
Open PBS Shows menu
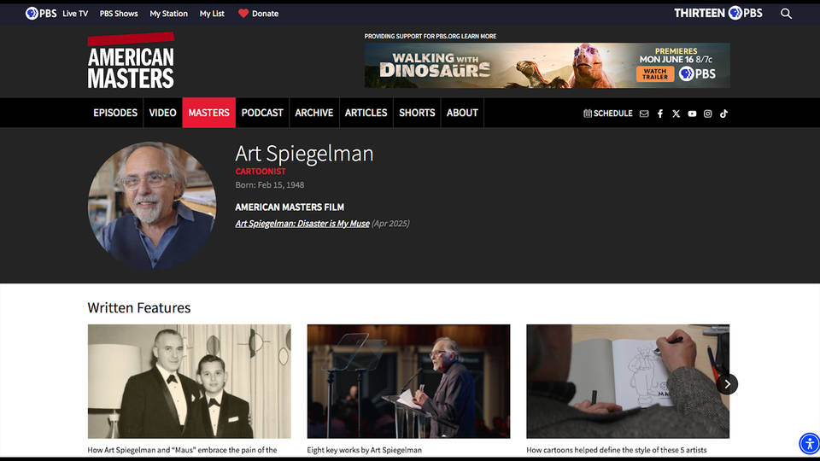click(x=119, y=14)
